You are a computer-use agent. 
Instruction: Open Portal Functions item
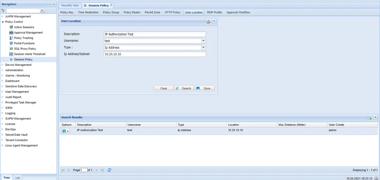click(24, 43)
